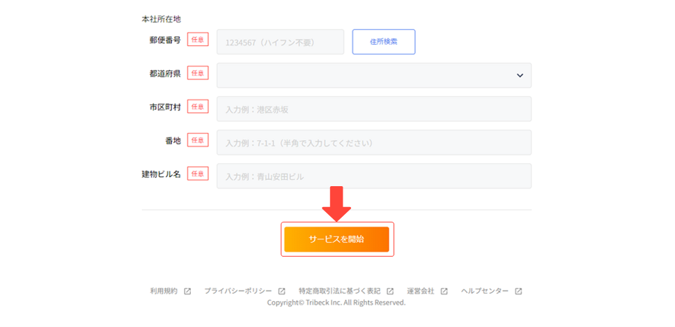Click the orange サービスを開始 button
Screen dimensions: 675x327
(x=336, y=239)
